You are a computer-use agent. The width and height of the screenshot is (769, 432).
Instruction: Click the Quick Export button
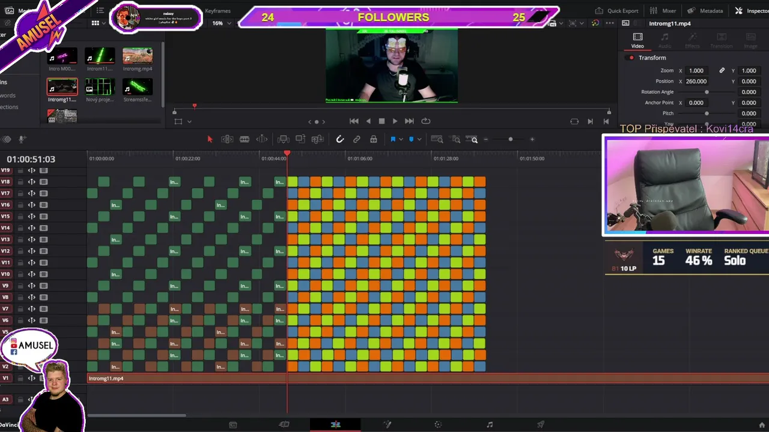tap(617, 11)
